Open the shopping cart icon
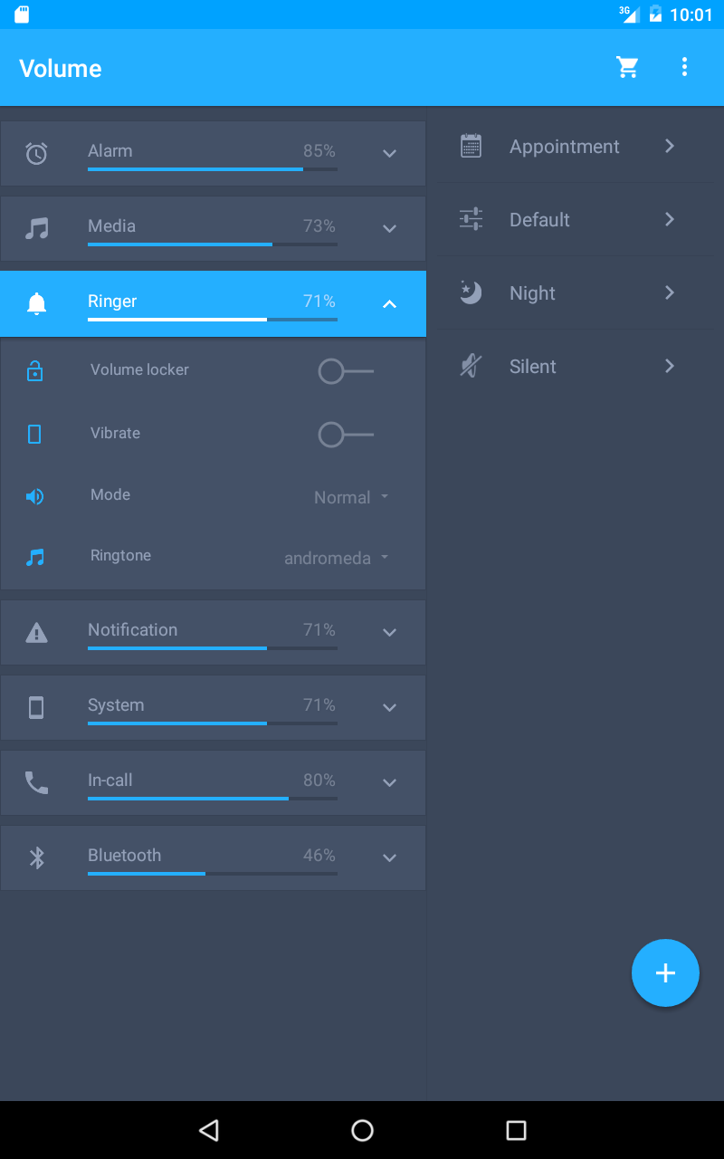This screenshot has height=1159, width=724. pyautogui.click(x=627, y=67)
